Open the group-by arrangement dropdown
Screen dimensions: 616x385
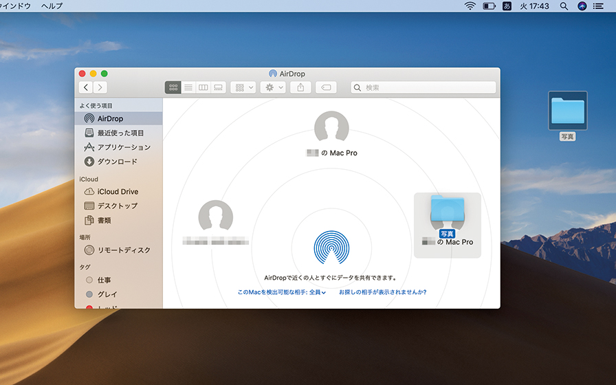[x=243, y=87]
